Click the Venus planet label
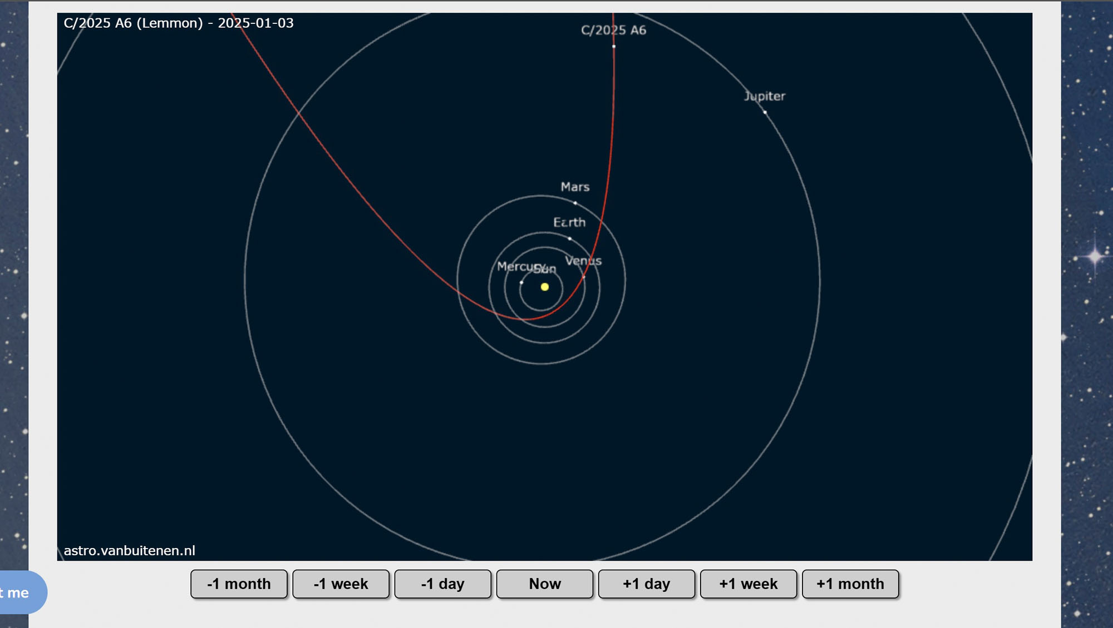 tap(583, 261)
